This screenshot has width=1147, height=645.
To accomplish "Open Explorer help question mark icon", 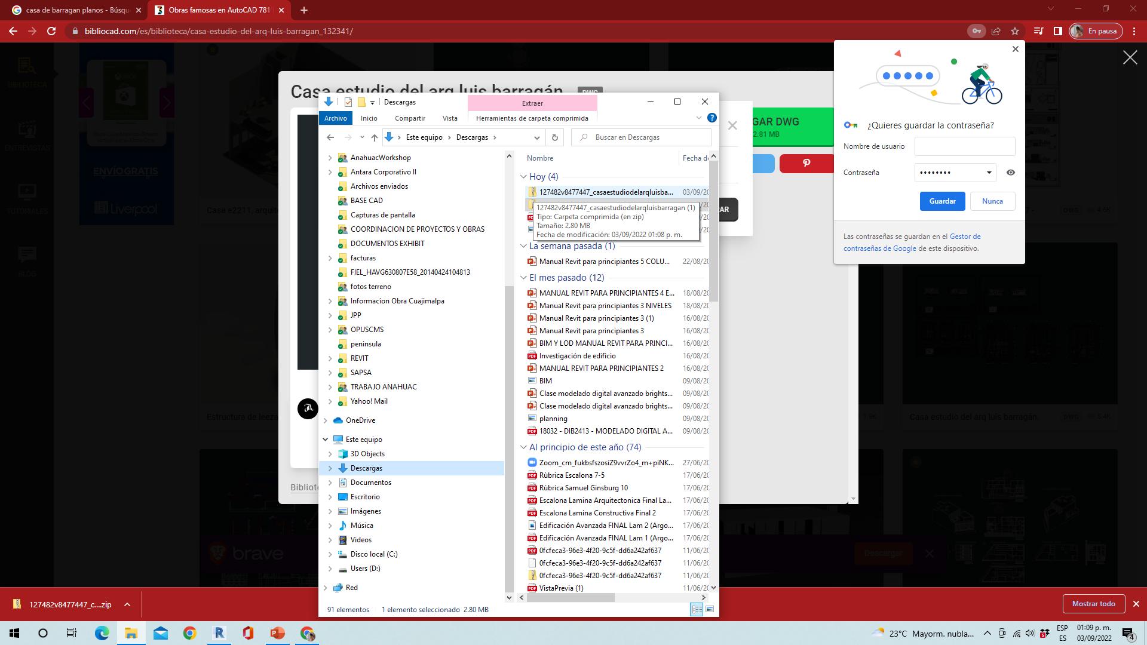I will (711, 118).
